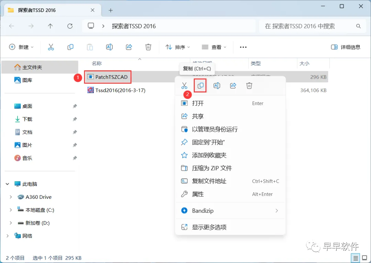Go up one folder level
Image resolution: width=371 pixels, height=263 pixels.
tap(50, 26)
